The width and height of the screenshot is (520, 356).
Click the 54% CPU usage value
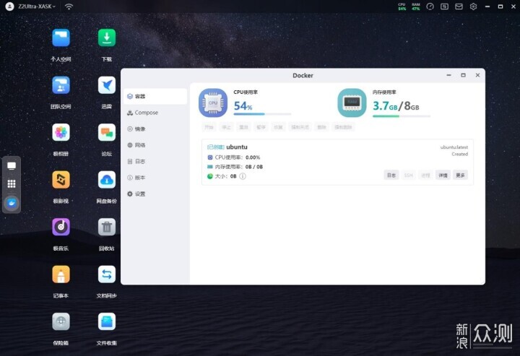[x=243, y=106]
